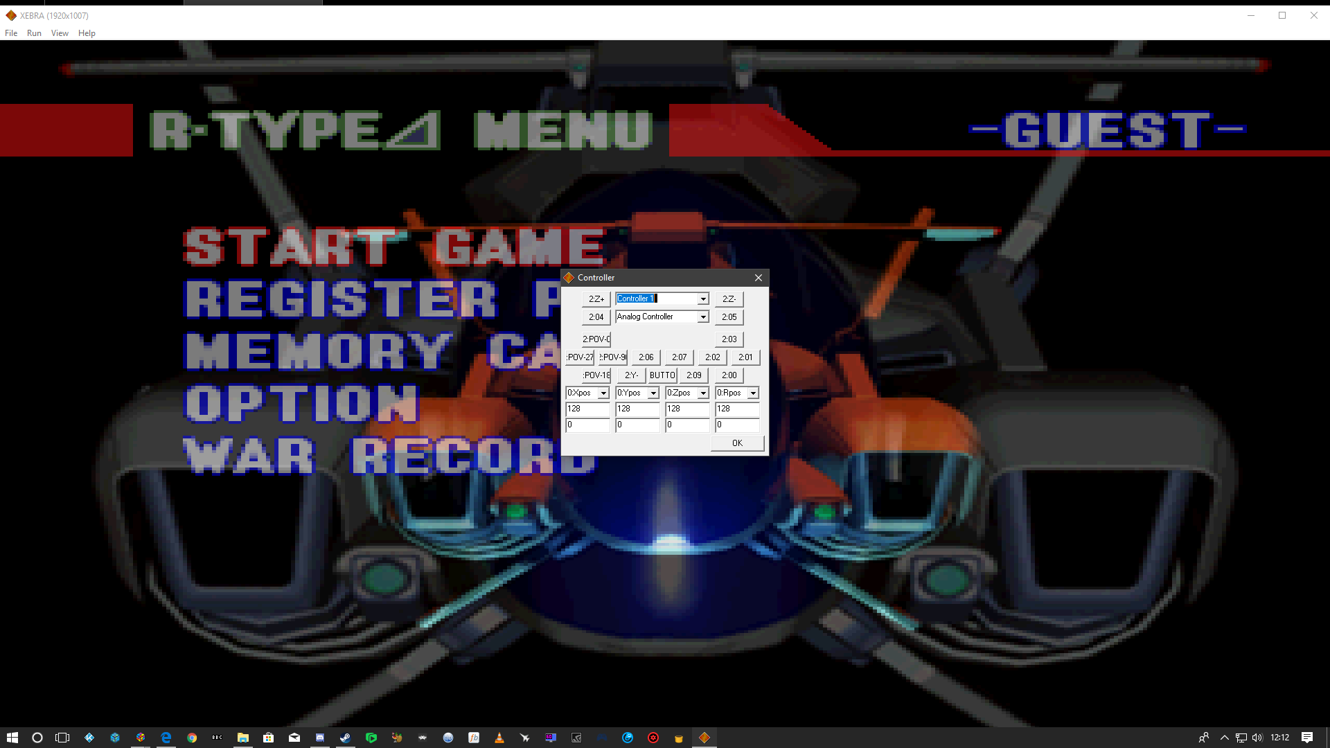Click the Ypos deadzone field showing 0
Viewport: 1330px width, 748px height.
[637, 425]
